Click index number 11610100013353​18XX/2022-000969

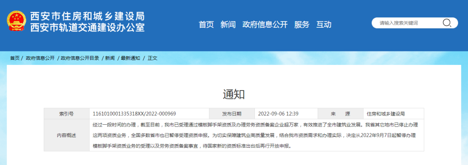134,113
